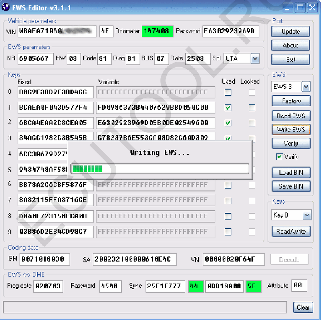Click the Read/Write keys button
321x320 pixels.
[291, 232]
